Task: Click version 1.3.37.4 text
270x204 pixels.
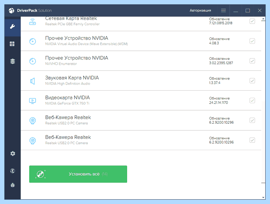Action: [x=215, y=83]
